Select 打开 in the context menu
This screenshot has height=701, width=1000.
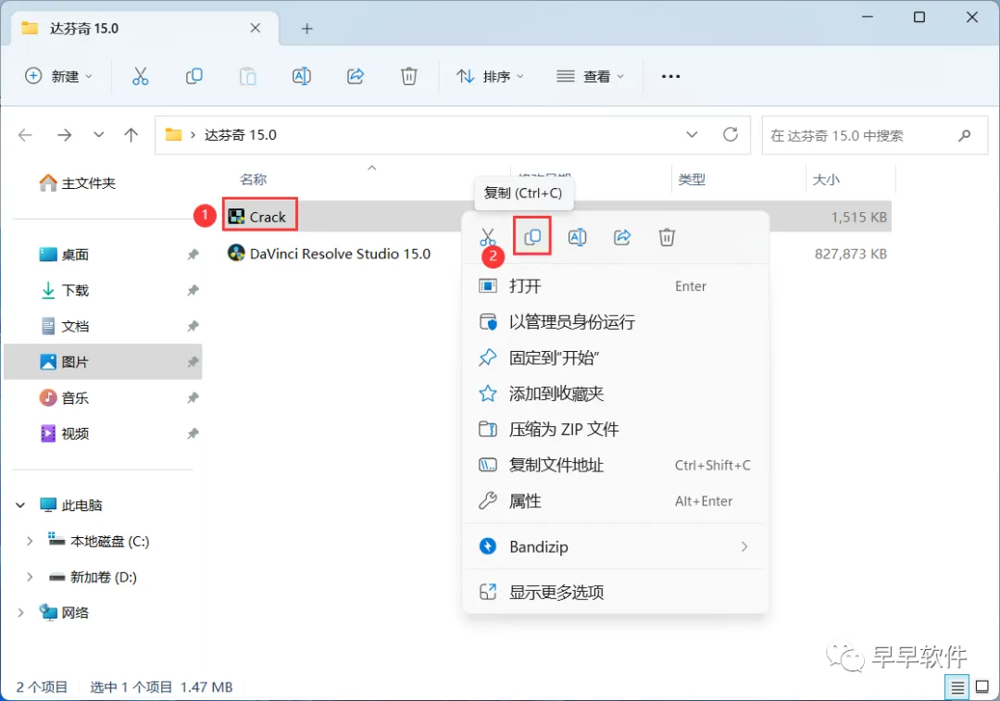click(x=616, y=286)
